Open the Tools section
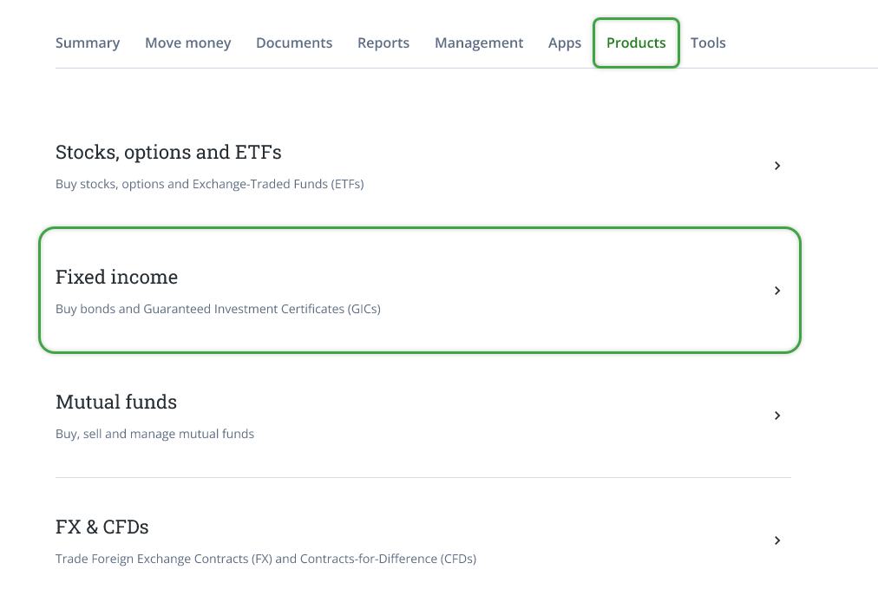Viewport: 878px width, 596px height. [708, 43]
